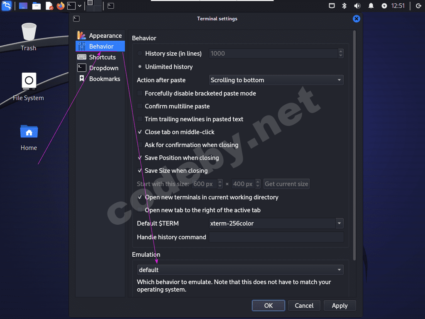This screenshot has height=319, width=425.
Task: Click the Handle history command field
Action: coord(276,237)
